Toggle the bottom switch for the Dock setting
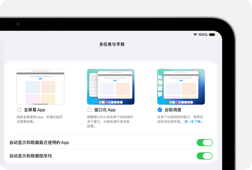 tap(204, 156)
